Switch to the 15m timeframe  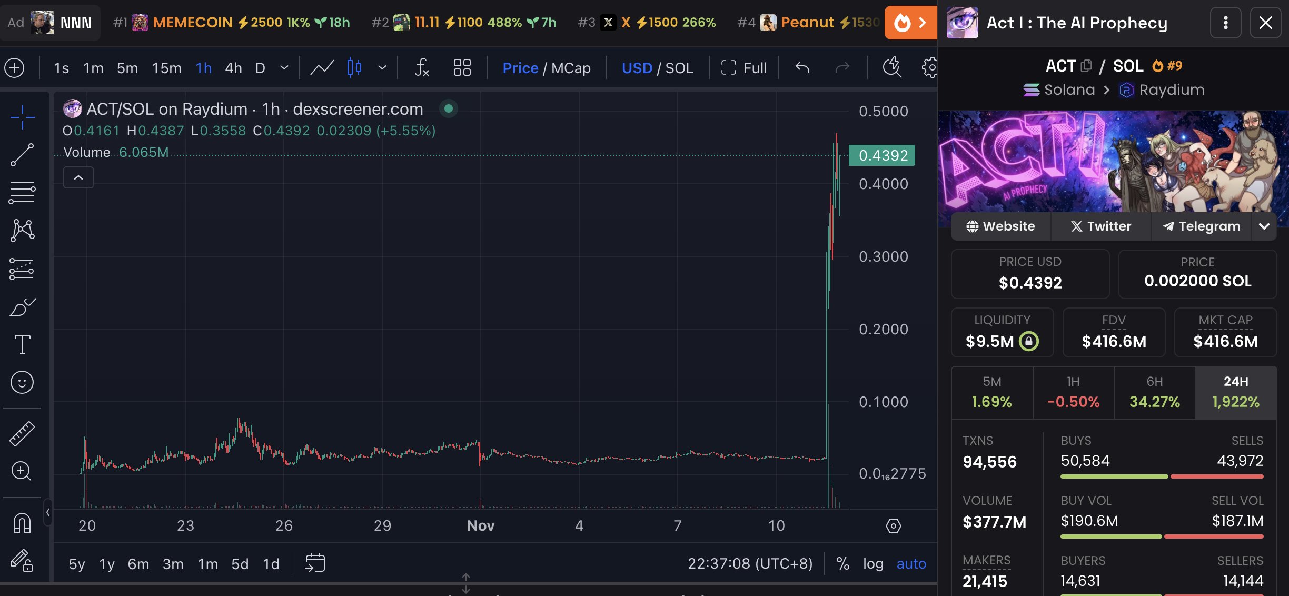[166, 67]
